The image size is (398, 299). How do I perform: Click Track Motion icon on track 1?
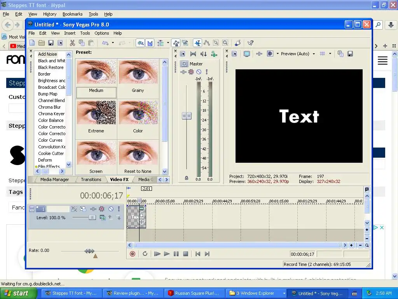click(83, 209)
